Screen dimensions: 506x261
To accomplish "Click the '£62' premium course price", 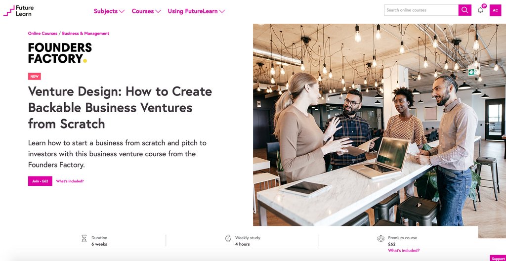I will pos(391,244).
